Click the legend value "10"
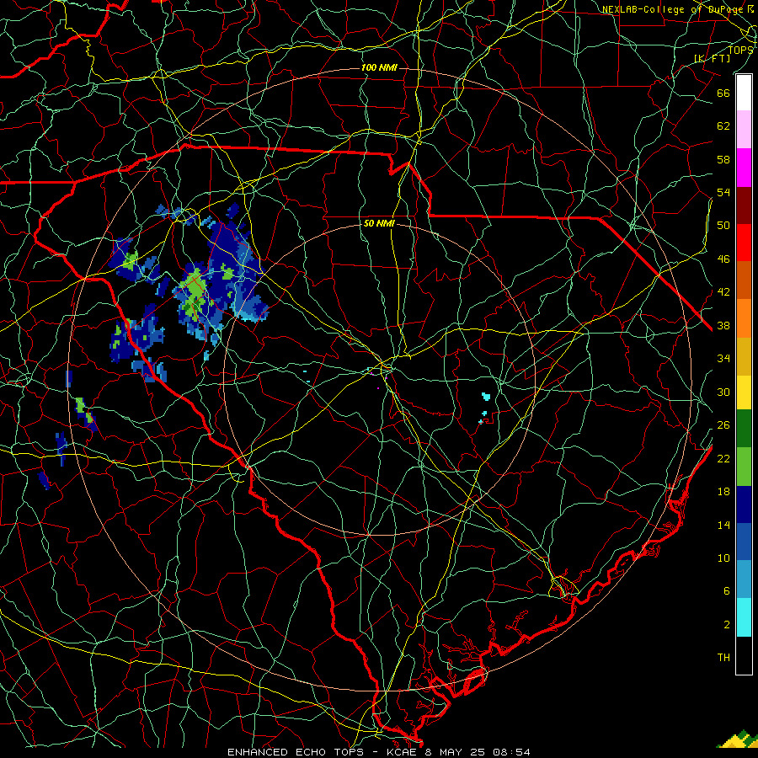This screenshot has width=758, height=758. coord(723,558)
